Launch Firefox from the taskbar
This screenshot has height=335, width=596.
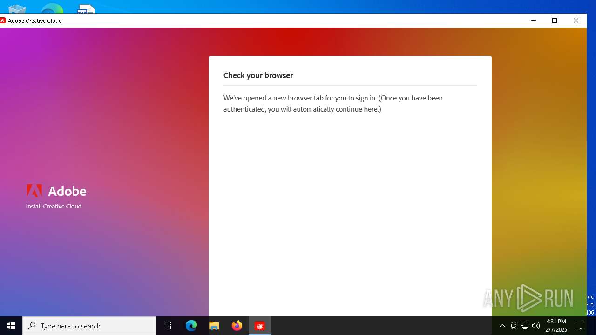pos(237,326)
